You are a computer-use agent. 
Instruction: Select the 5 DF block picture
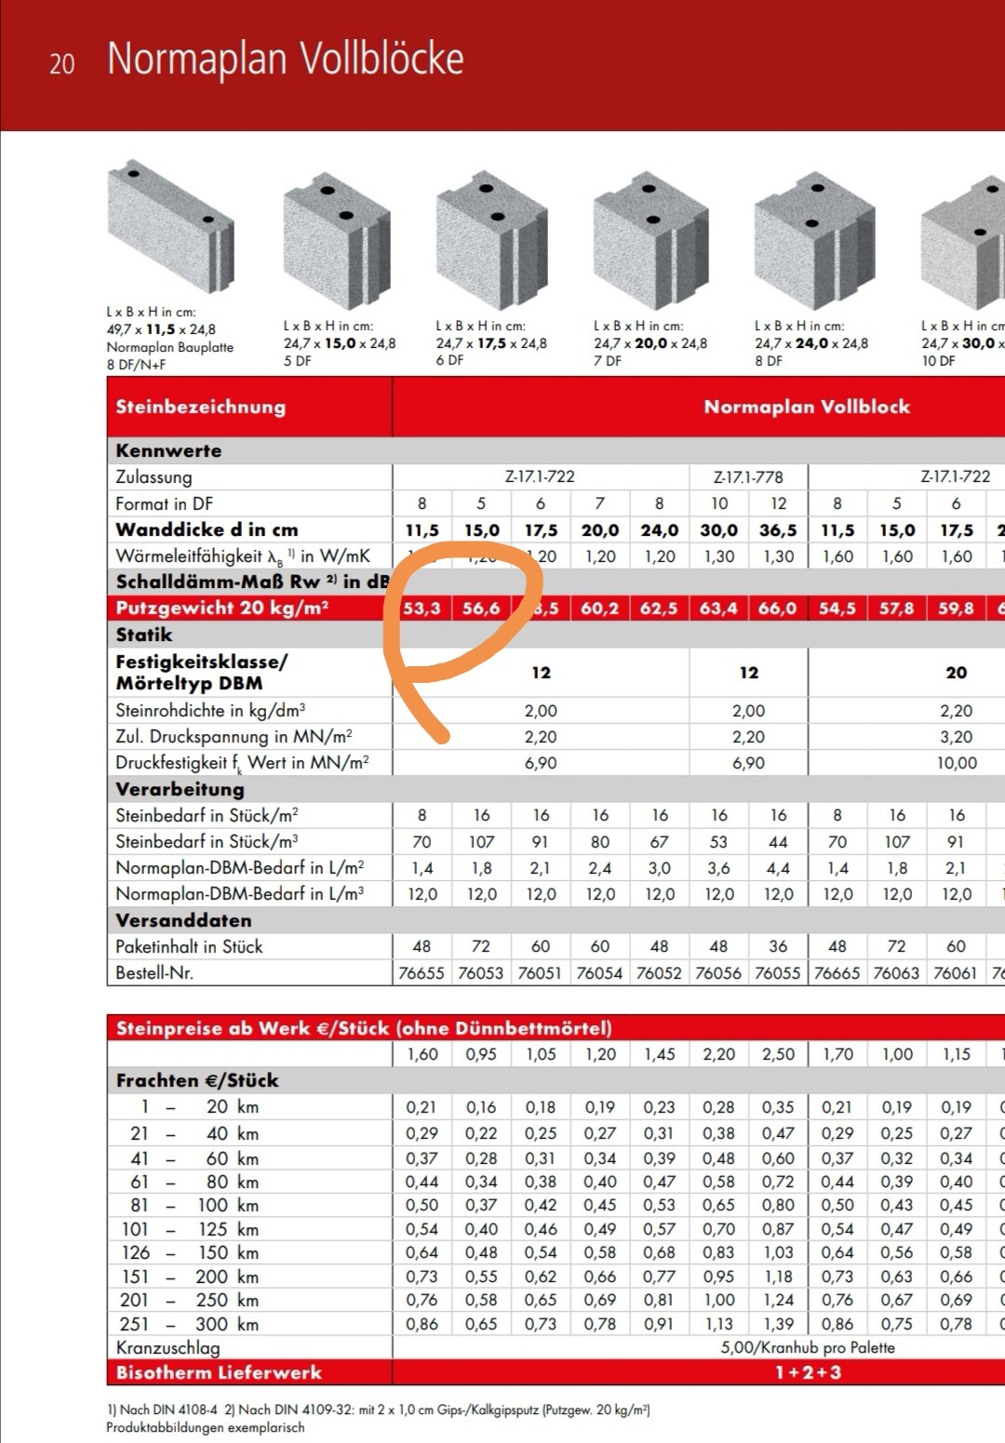(336, 239)
